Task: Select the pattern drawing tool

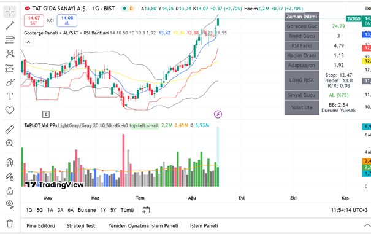Action: point(10,54)
